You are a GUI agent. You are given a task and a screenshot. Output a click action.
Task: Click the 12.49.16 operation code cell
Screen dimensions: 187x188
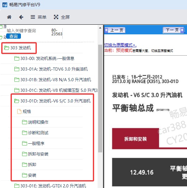(x=142, y=172)
